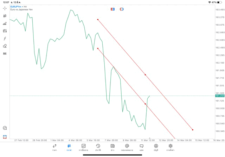Viewport: 225px width, 157px height.
Task: Change chart type via candlestick icon
Action: (x=5, y=16)
